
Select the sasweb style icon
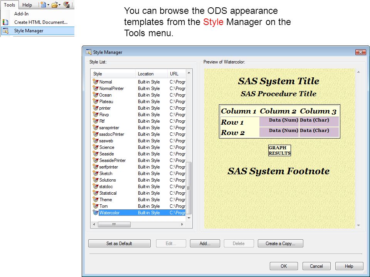click(95, 141)
